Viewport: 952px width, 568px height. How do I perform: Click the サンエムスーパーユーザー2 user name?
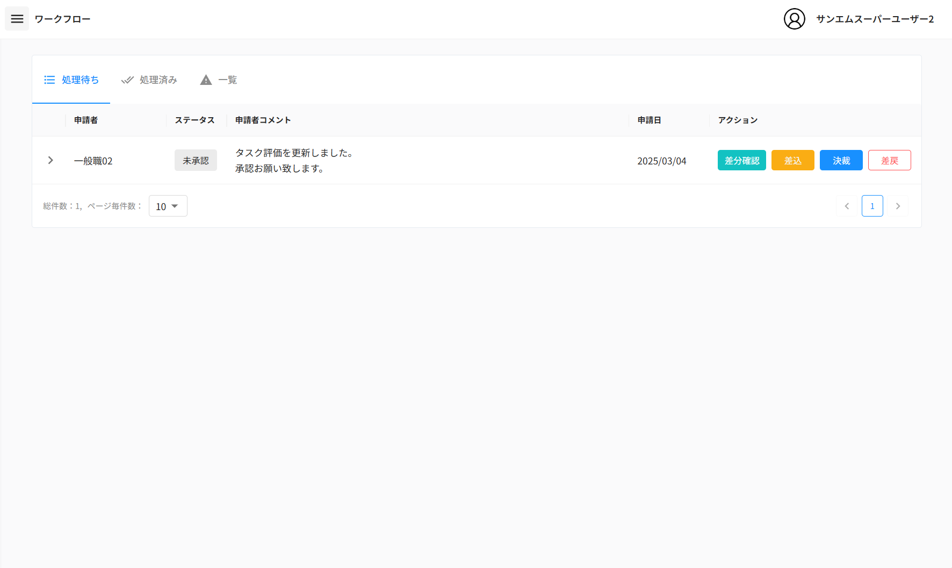(x=875, y=19)
